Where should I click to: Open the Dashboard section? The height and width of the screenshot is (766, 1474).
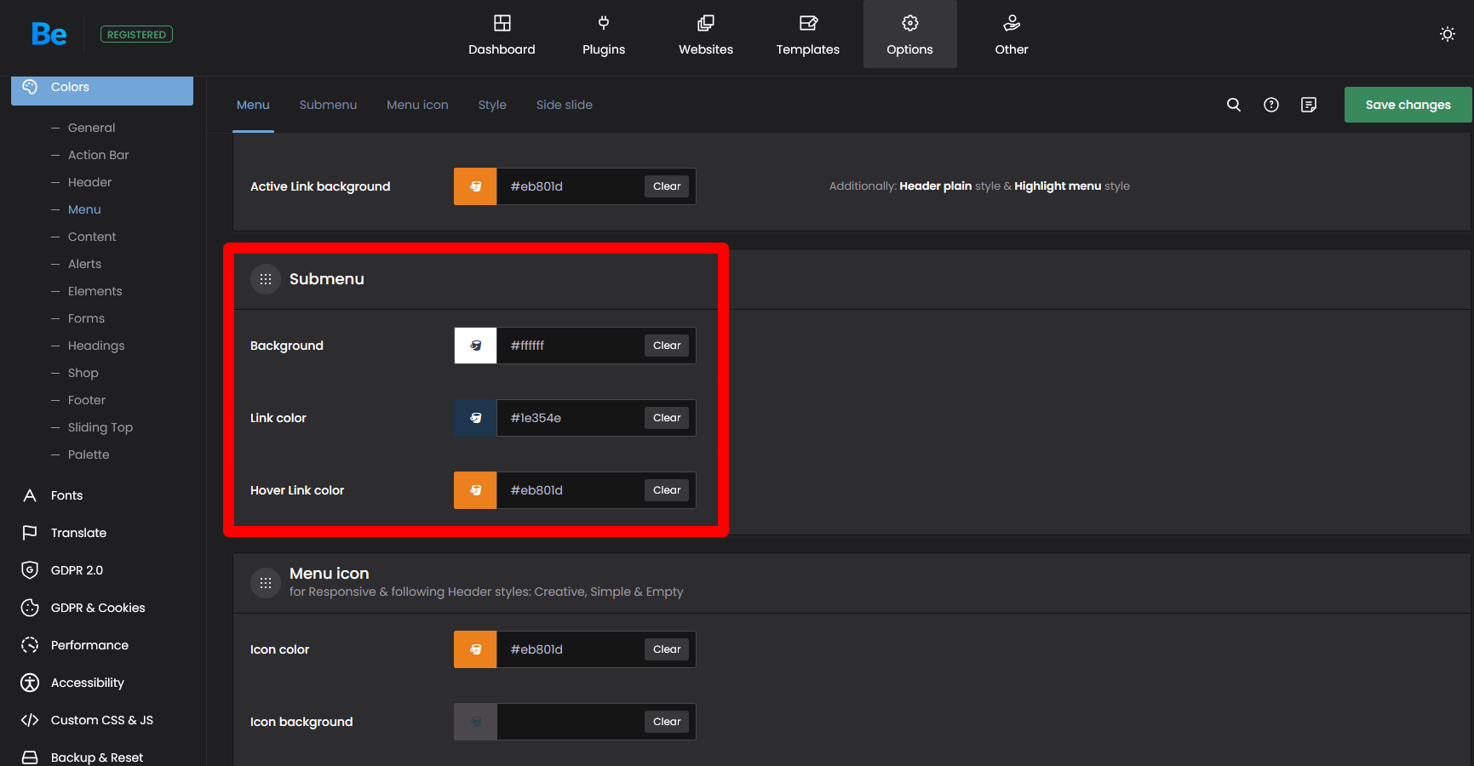coord(502,35)
